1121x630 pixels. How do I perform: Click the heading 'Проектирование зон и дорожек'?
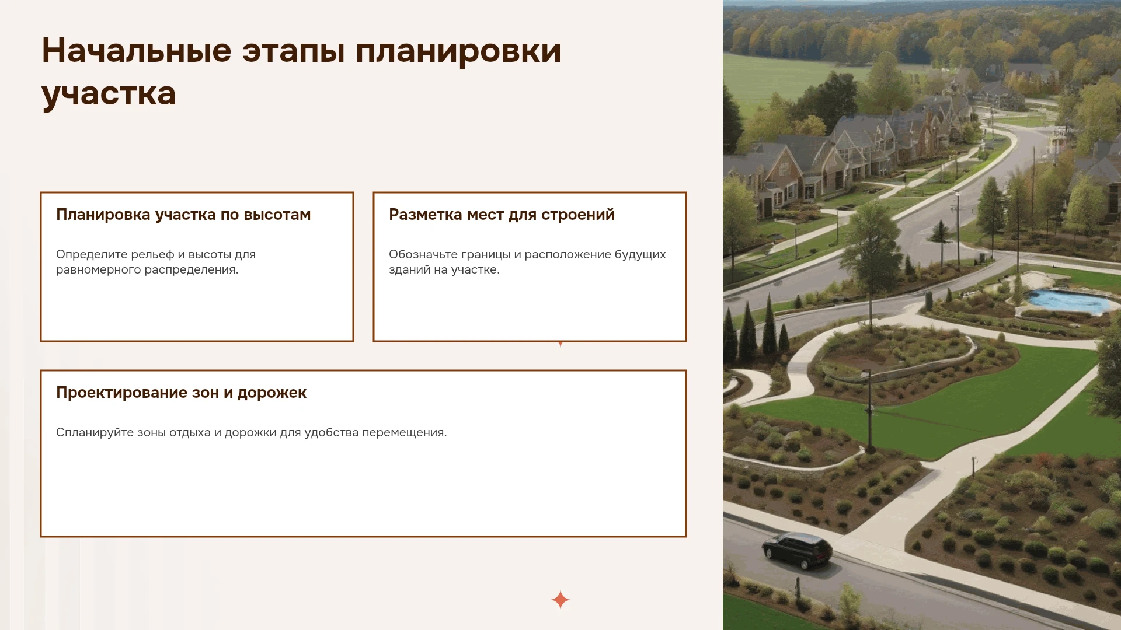click(181, 393)
